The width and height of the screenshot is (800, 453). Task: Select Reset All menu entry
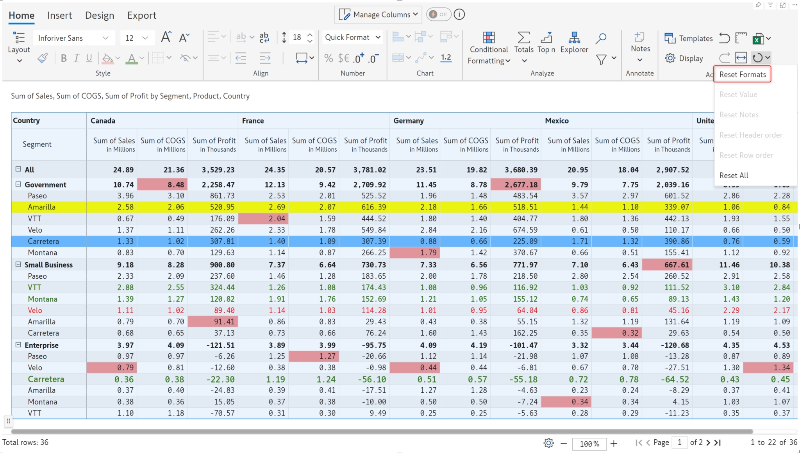click(734, 175)
